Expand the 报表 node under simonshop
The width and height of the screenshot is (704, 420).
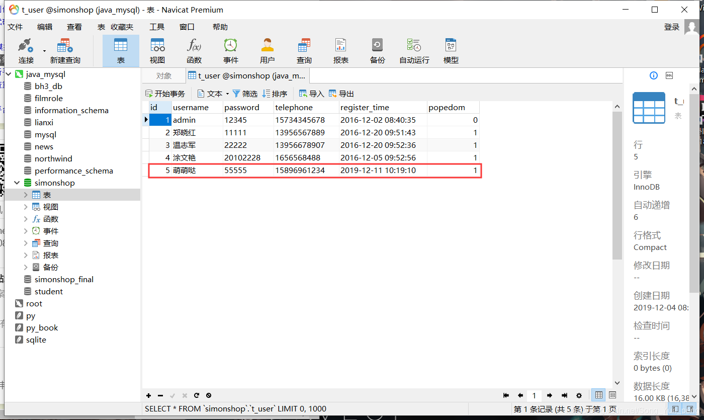click(26, 256)
